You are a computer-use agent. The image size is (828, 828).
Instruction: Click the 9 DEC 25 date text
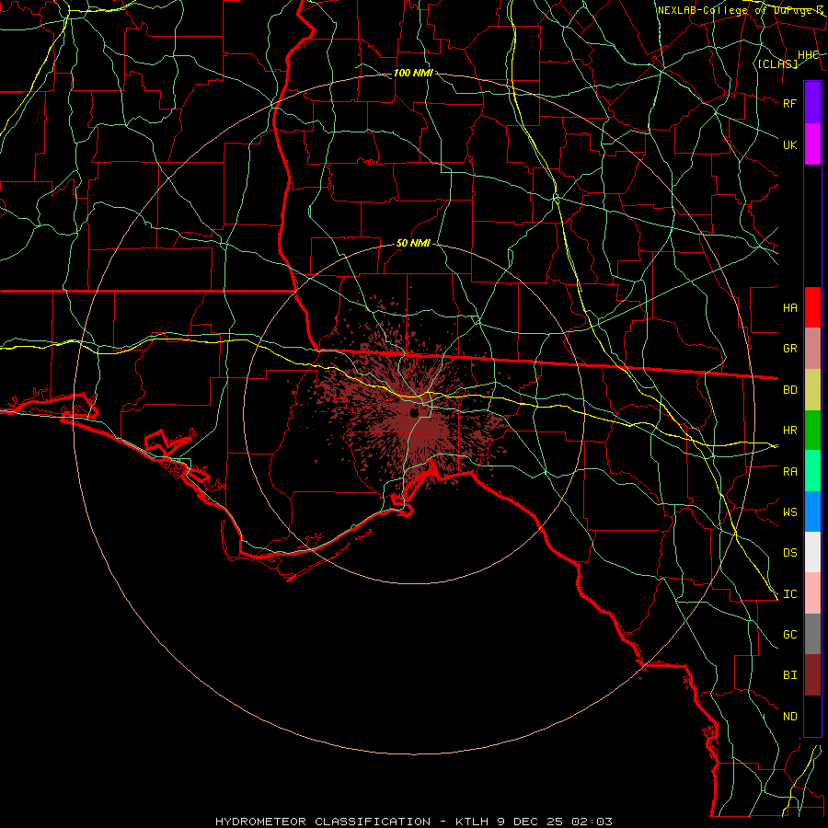[532, 822]
